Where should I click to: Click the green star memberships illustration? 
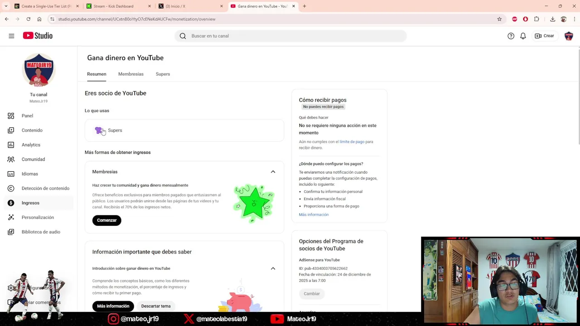coord(254,203)
